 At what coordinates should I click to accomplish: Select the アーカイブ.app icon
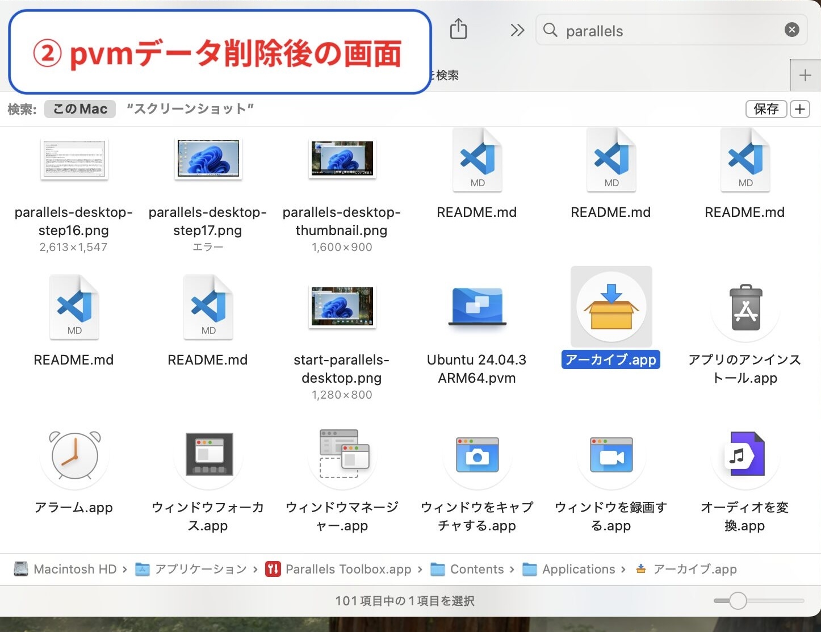click(611, 307)
